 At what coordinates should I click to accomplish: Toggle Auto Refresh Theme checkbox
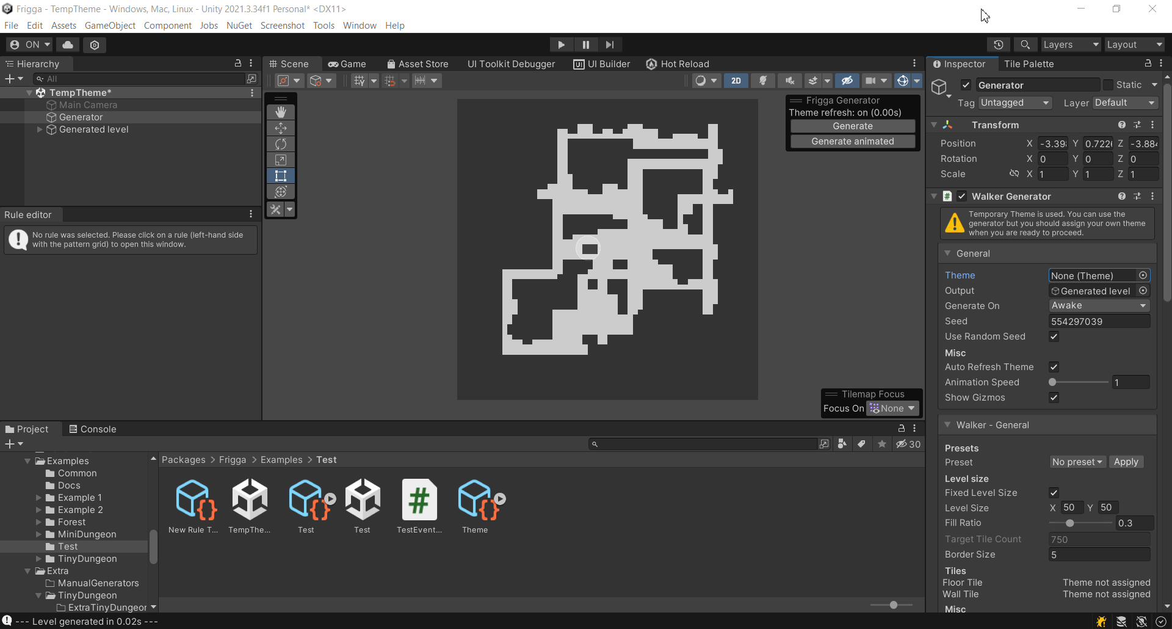pos(1054,367)
